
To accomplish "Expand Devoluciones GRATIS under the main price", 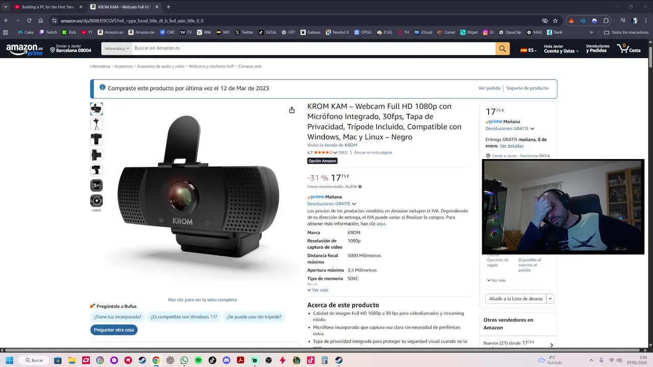I will [332, 204].
